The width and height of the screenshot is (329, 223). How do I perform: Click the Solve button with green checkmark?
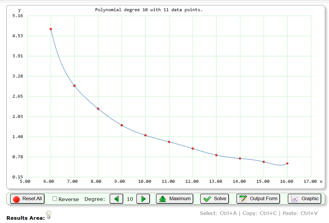point(215,199)
